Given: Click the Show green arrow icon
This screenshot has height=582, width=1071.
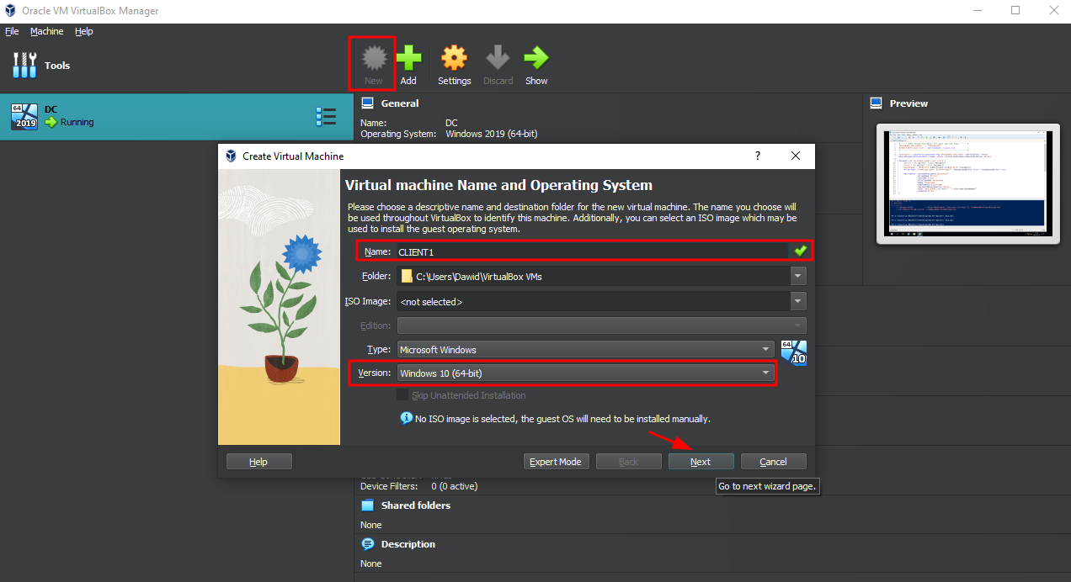Looking at the screenshot, I should [x=536, y=59].
